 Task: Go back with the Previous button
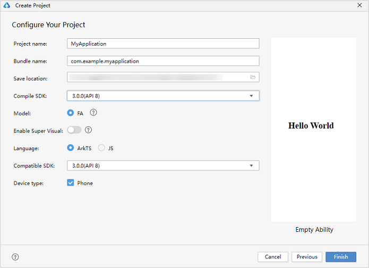[307, 257]
